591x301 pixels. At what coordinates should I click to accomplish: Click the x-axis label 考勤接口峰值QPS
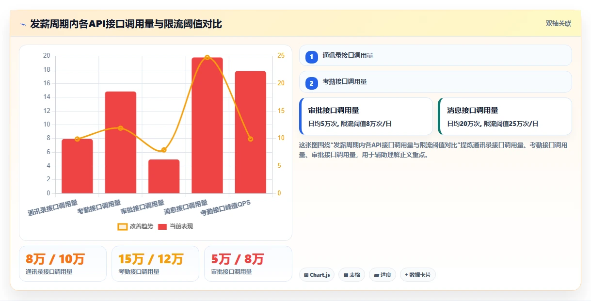(x=226, y=207)
